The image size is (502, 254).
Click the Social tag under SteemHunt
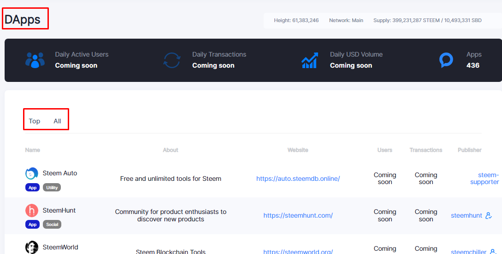click(x=52, y=224)
